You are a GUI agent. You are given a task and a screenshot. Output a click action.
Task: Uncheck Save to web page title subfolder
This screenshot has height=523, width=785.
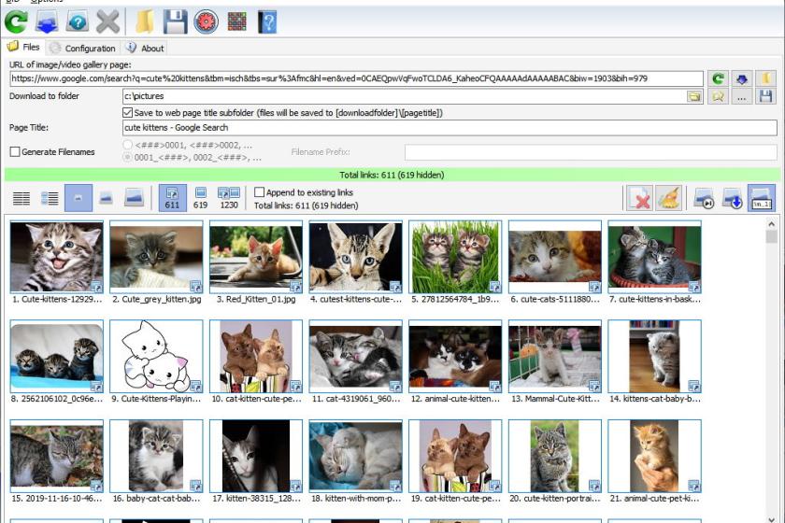tap(127, 113)
